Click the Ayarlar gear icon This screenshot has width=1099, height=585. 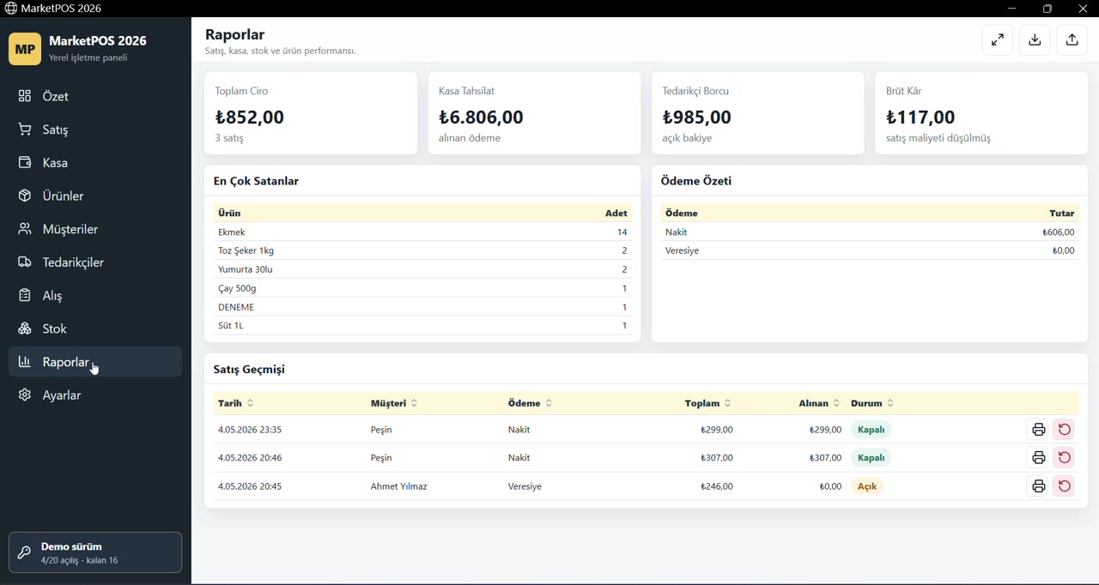click(25, 395)
